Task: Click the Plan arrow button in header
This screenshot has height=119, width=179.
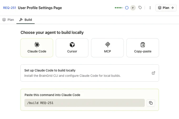Action: point(166,8)
